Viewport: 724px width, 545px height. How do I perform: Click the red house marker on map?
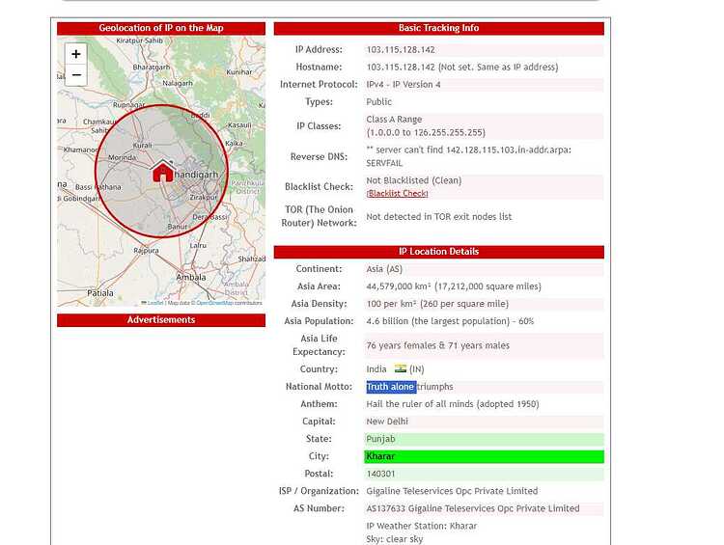click(x=162, y=171)
